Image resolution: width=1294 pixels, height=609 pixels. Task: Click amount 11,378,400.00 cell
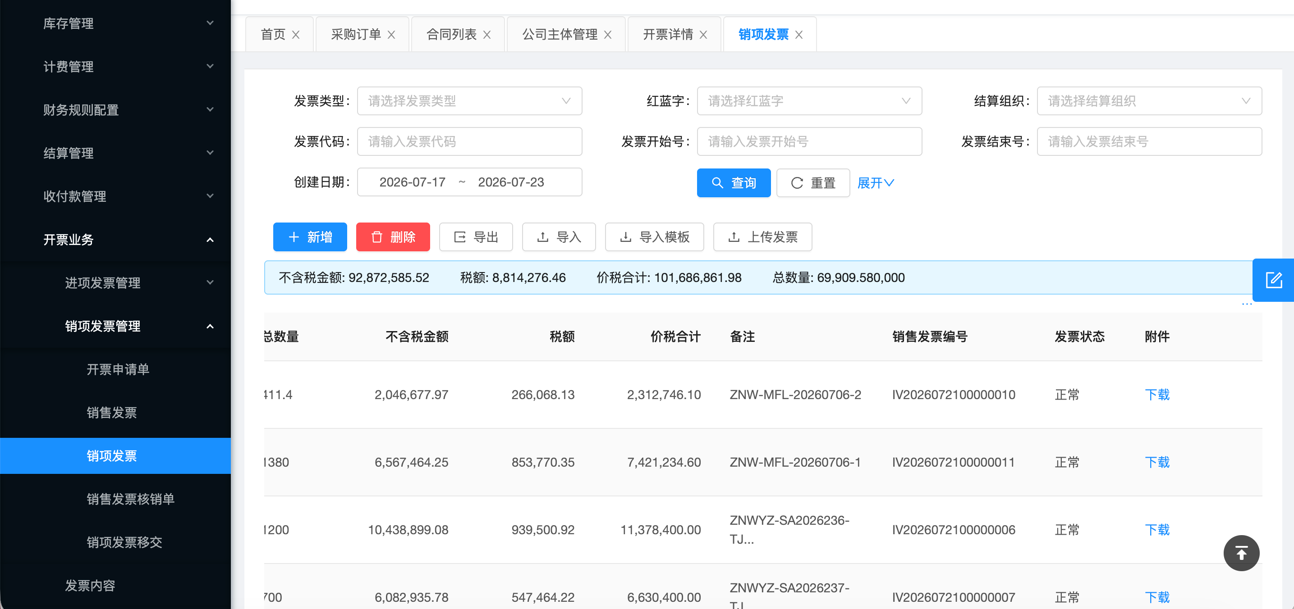[x=661, y=530]
